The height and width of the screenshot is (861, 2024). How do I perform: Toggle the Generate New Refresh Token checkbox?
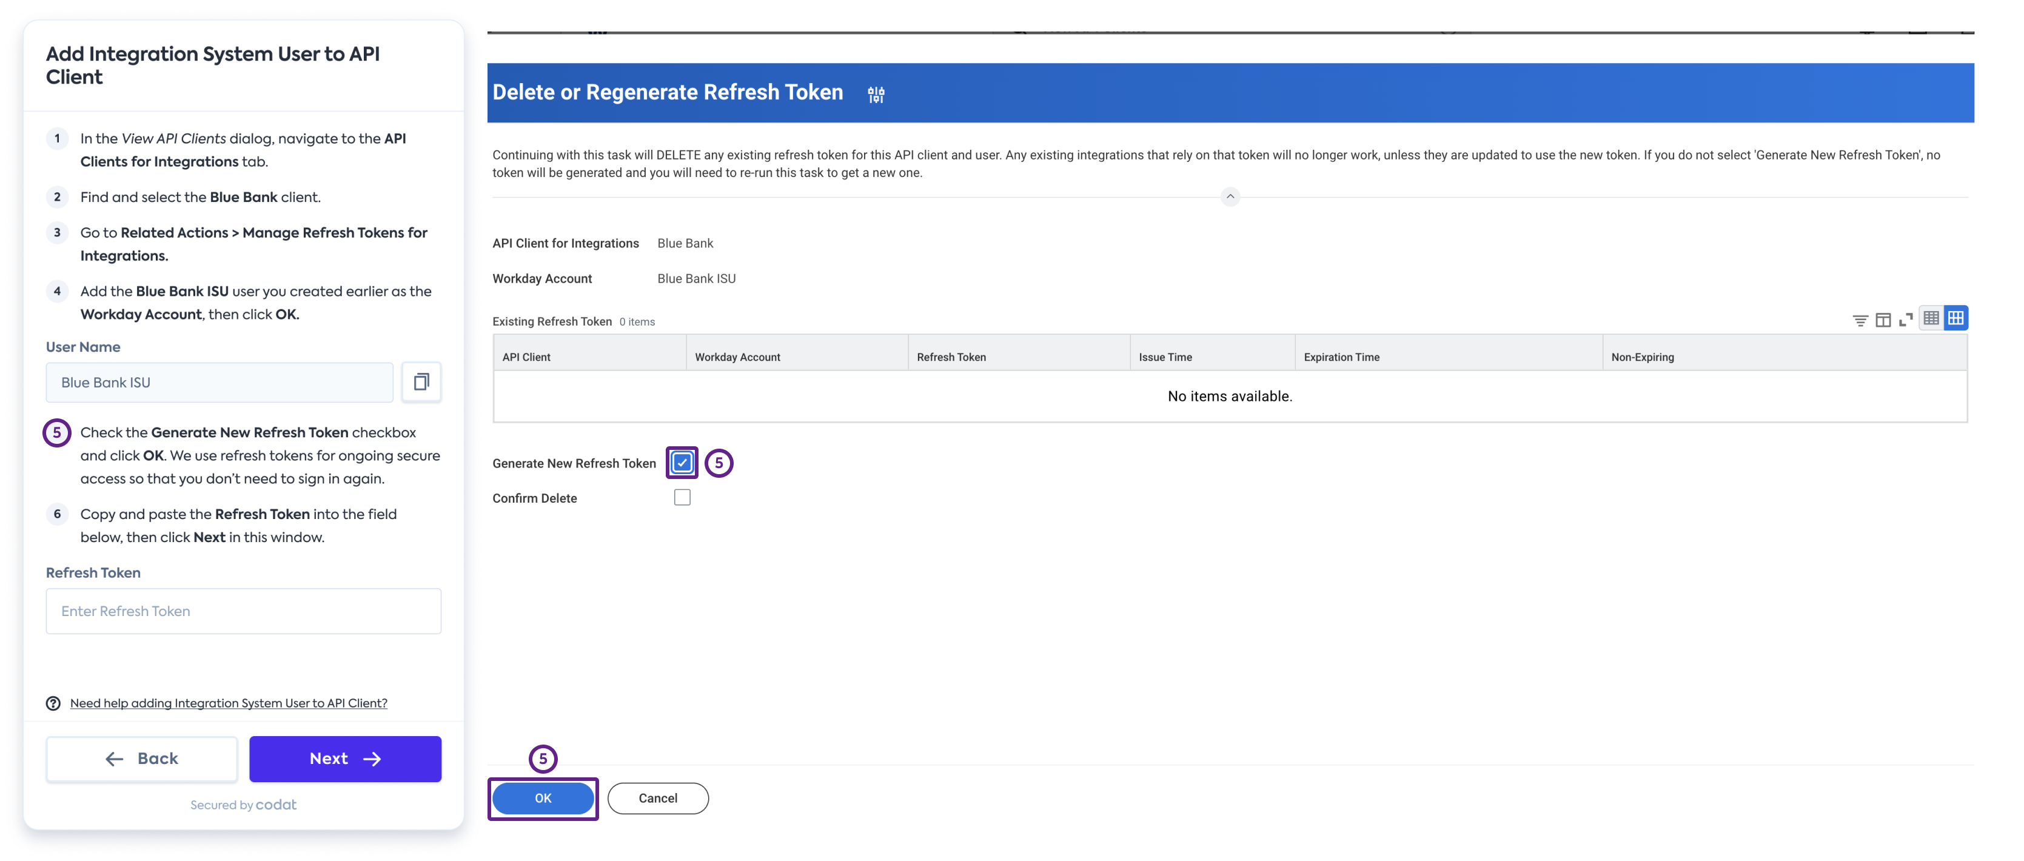[681, 463]
